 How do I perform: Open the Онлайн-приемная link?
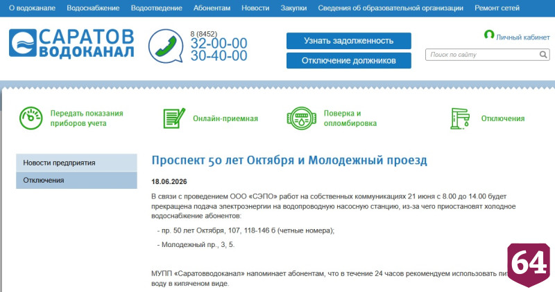[225, 118]
